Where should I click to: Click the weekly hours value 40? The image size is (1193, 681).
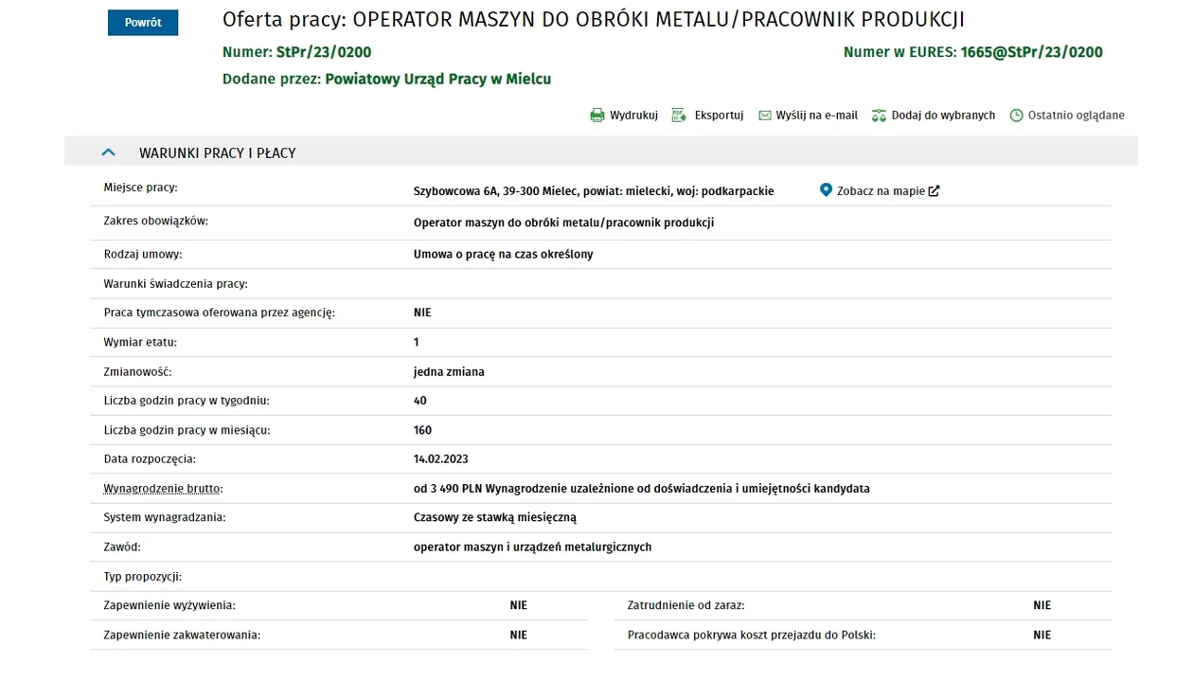pos(420,401)
